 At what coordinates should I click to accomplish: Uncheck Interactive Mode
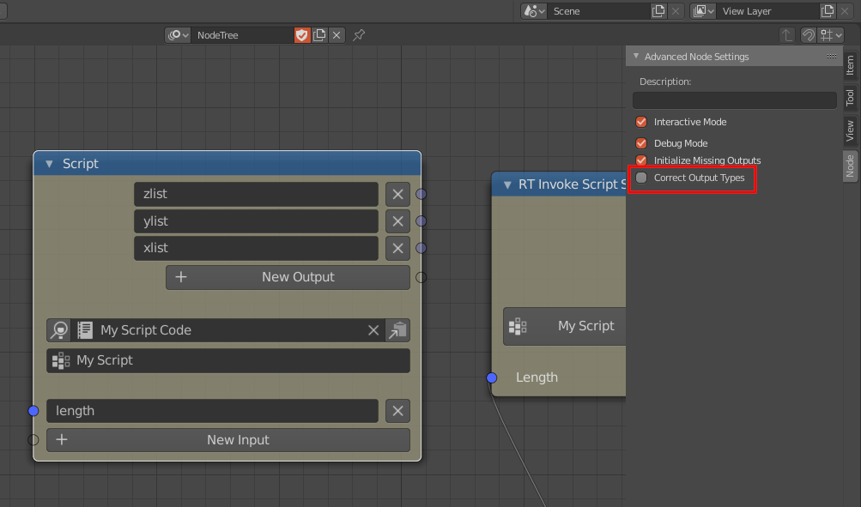640,121
